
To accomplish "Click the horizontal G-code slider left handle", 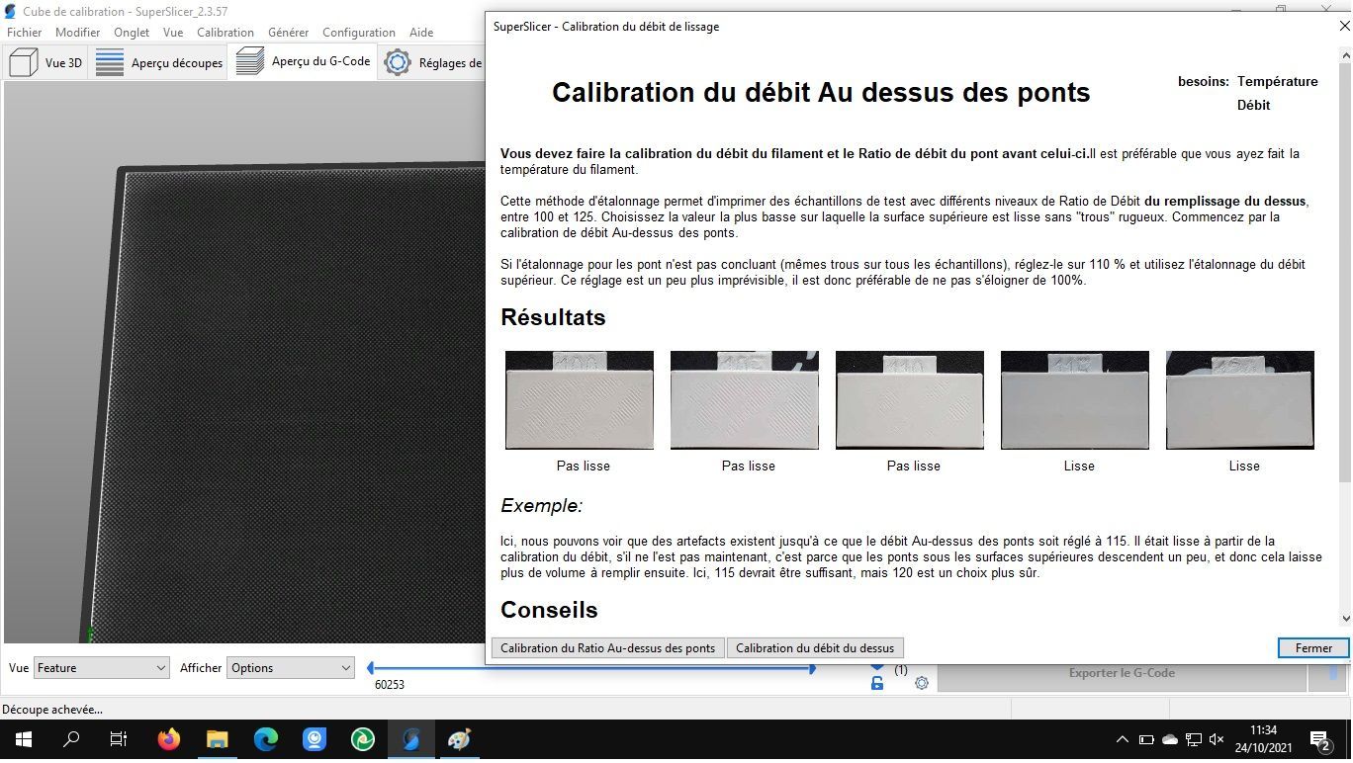I will [371, 669].
